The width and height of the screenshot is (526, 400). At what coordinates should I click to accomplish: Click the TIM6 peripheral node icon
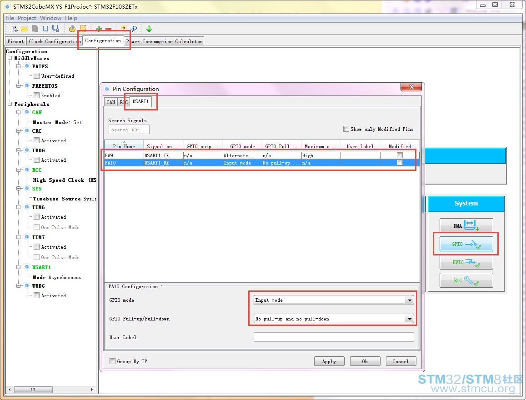pyautogui.click(x=27, y=207)
